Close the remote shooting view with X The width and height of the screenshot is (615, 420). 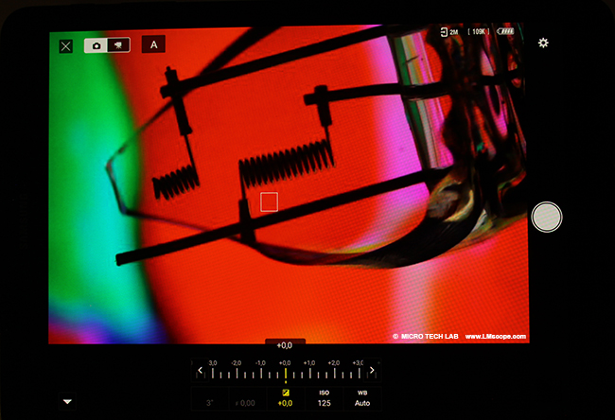click(x=65, y=45)
